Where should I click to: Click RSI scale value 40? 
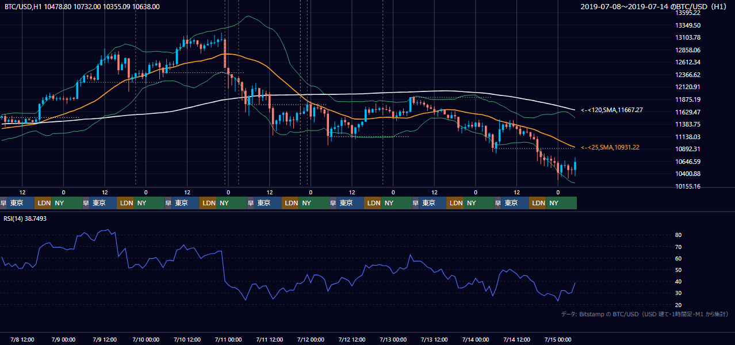tap(679, 281)
